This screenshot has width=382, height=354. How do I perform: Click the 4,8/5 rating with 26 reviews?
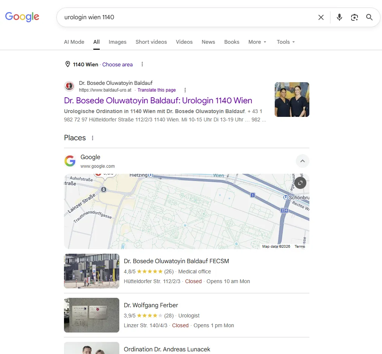(149, 271)
